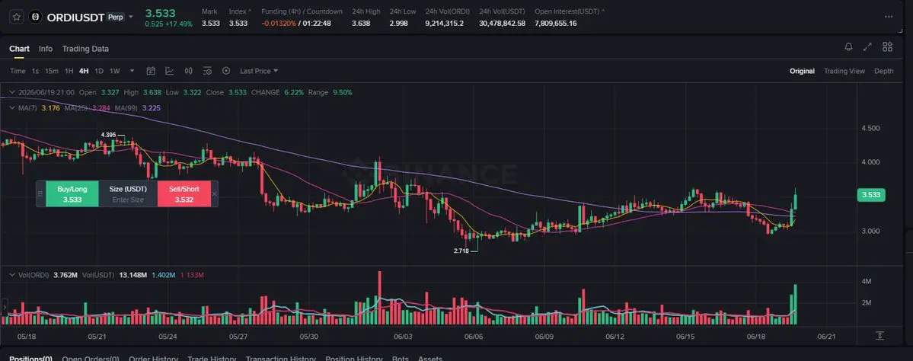This screenshot has height=361, width=913.
Task: Click the 24h Vol(USDT) value 30,478,842.58
Action: 502,24
